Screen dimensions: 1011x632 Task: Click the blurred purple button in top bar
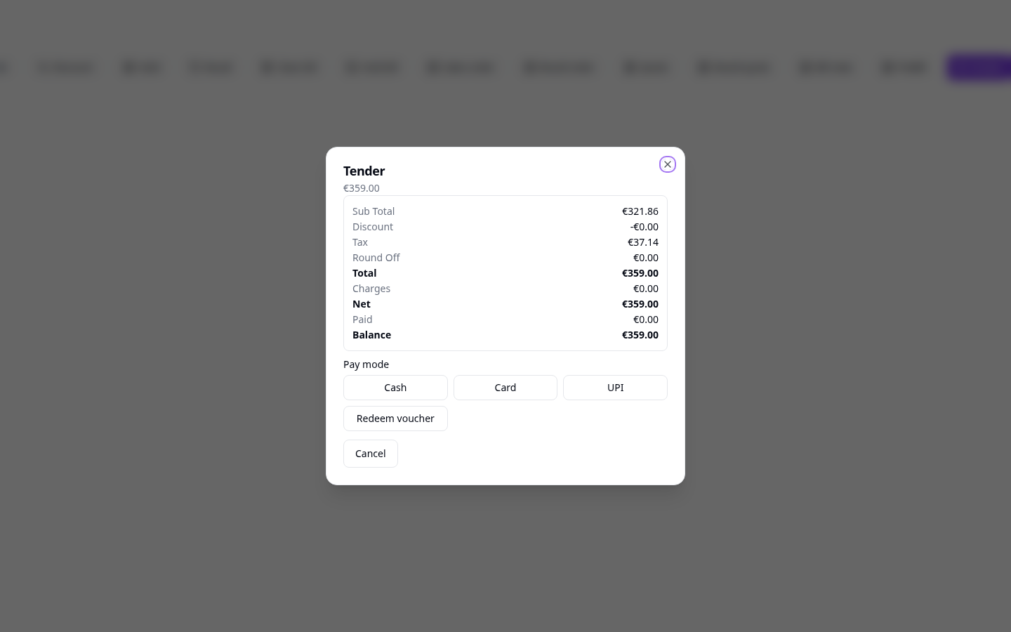979,67
